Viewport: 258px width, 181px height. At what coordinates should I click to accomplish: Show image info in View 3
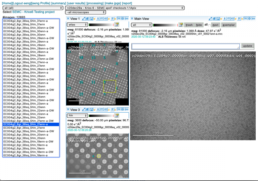coord(98,109)
